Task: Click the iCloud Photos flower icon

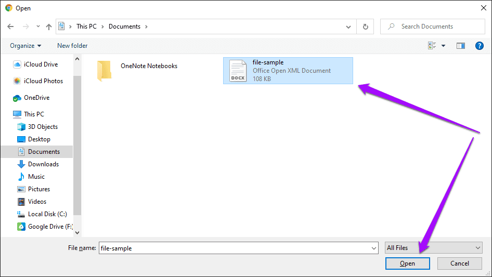Action: [17, 81]
